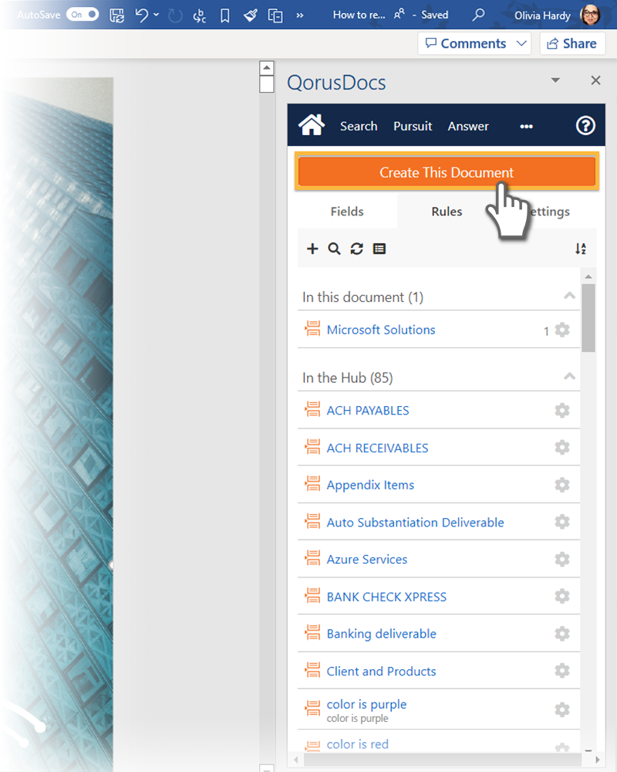Collapse the In this document section
Screen dimensions: 617x772
(x=569, y=296)
